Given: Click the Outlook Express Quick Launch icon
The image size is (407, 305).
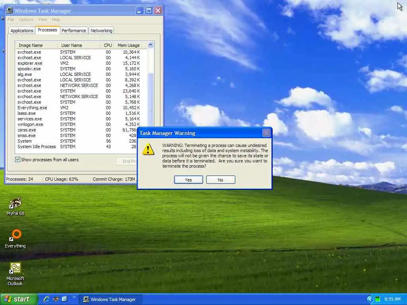Looking at the screenshot, I should click(64, 299).
